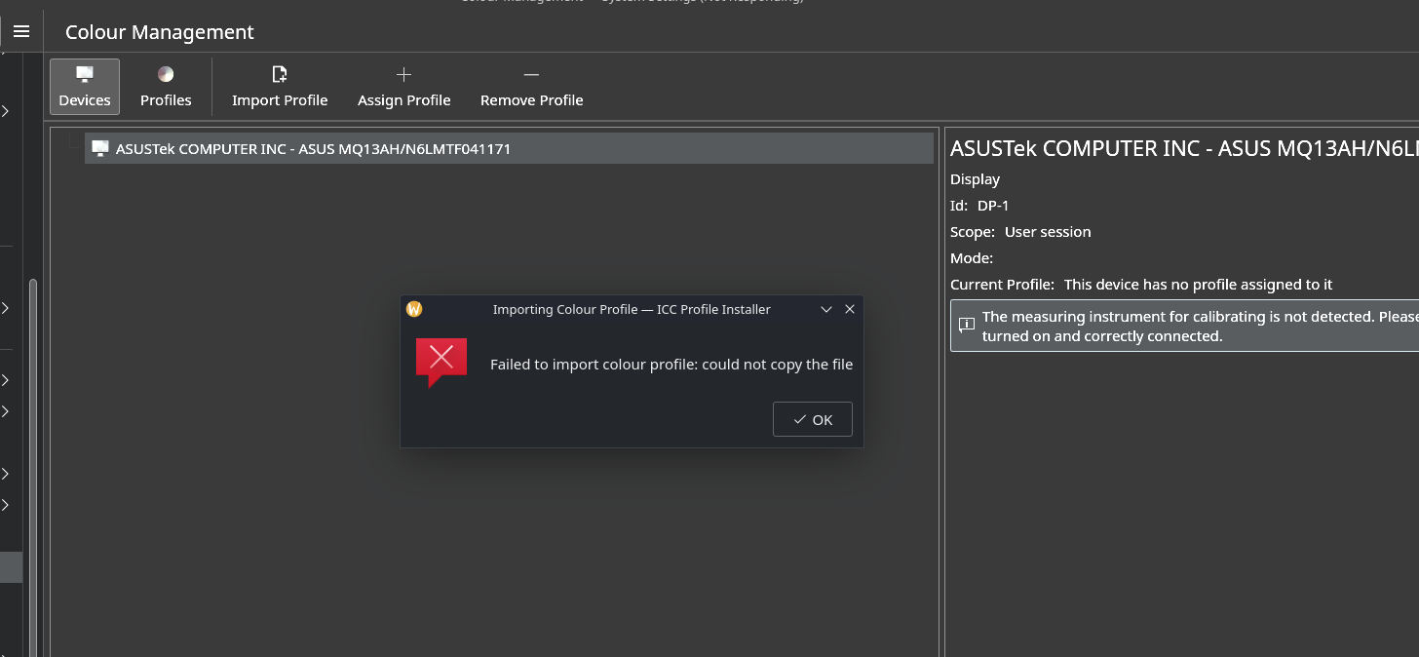Click the 'Mode:' label in details
This screenshot has height=657, width=1419.
coord(972,258)
